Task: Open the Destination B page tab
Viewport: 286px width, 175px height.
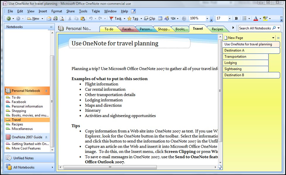Action: coord(251,75)
